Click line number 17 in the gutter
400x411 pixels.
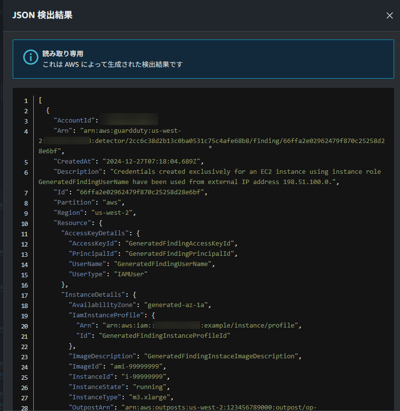(25, 295)
